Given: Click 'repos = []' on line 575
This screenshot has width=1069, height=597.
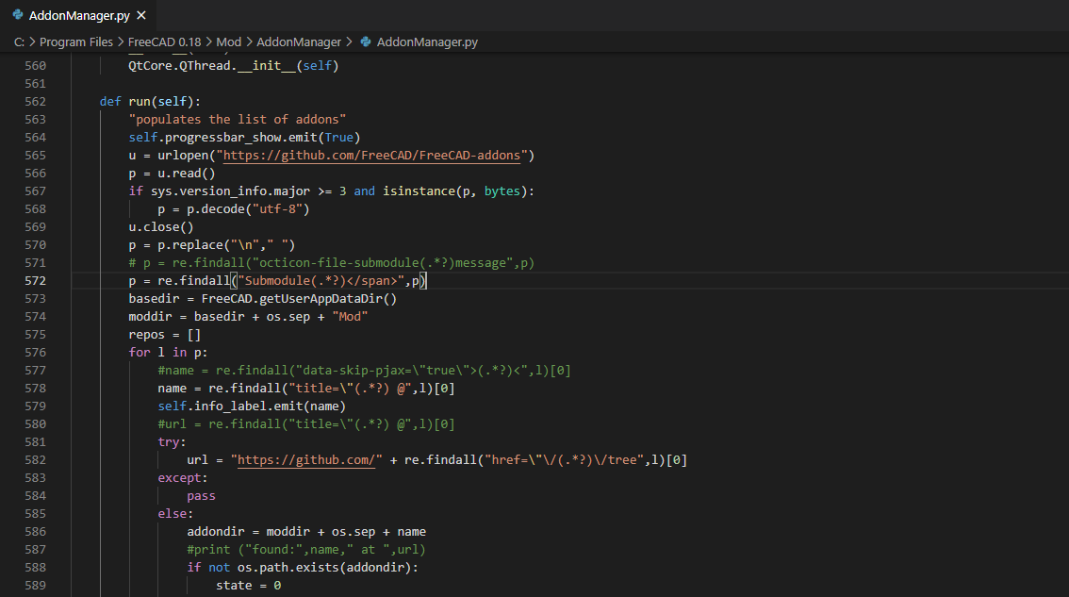Looking at the screenshot, I should 164,334.
